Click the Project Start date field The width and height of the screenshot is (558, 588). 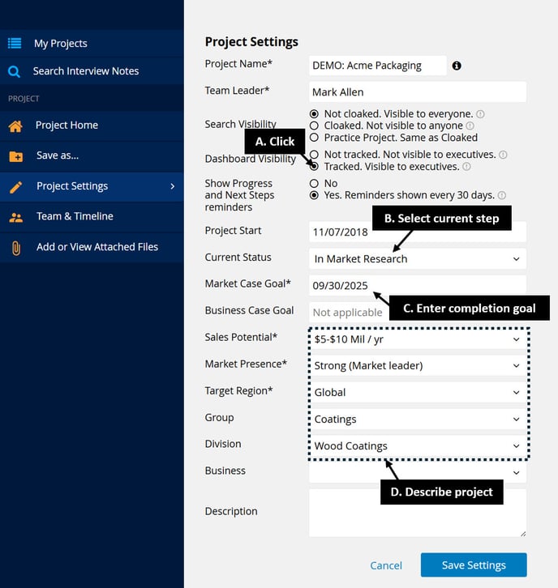(418, 232)
